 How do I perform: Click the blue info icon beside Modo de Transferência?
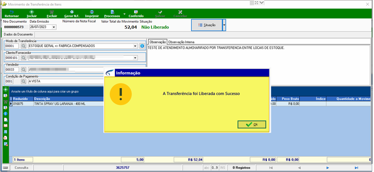(142, 46)
